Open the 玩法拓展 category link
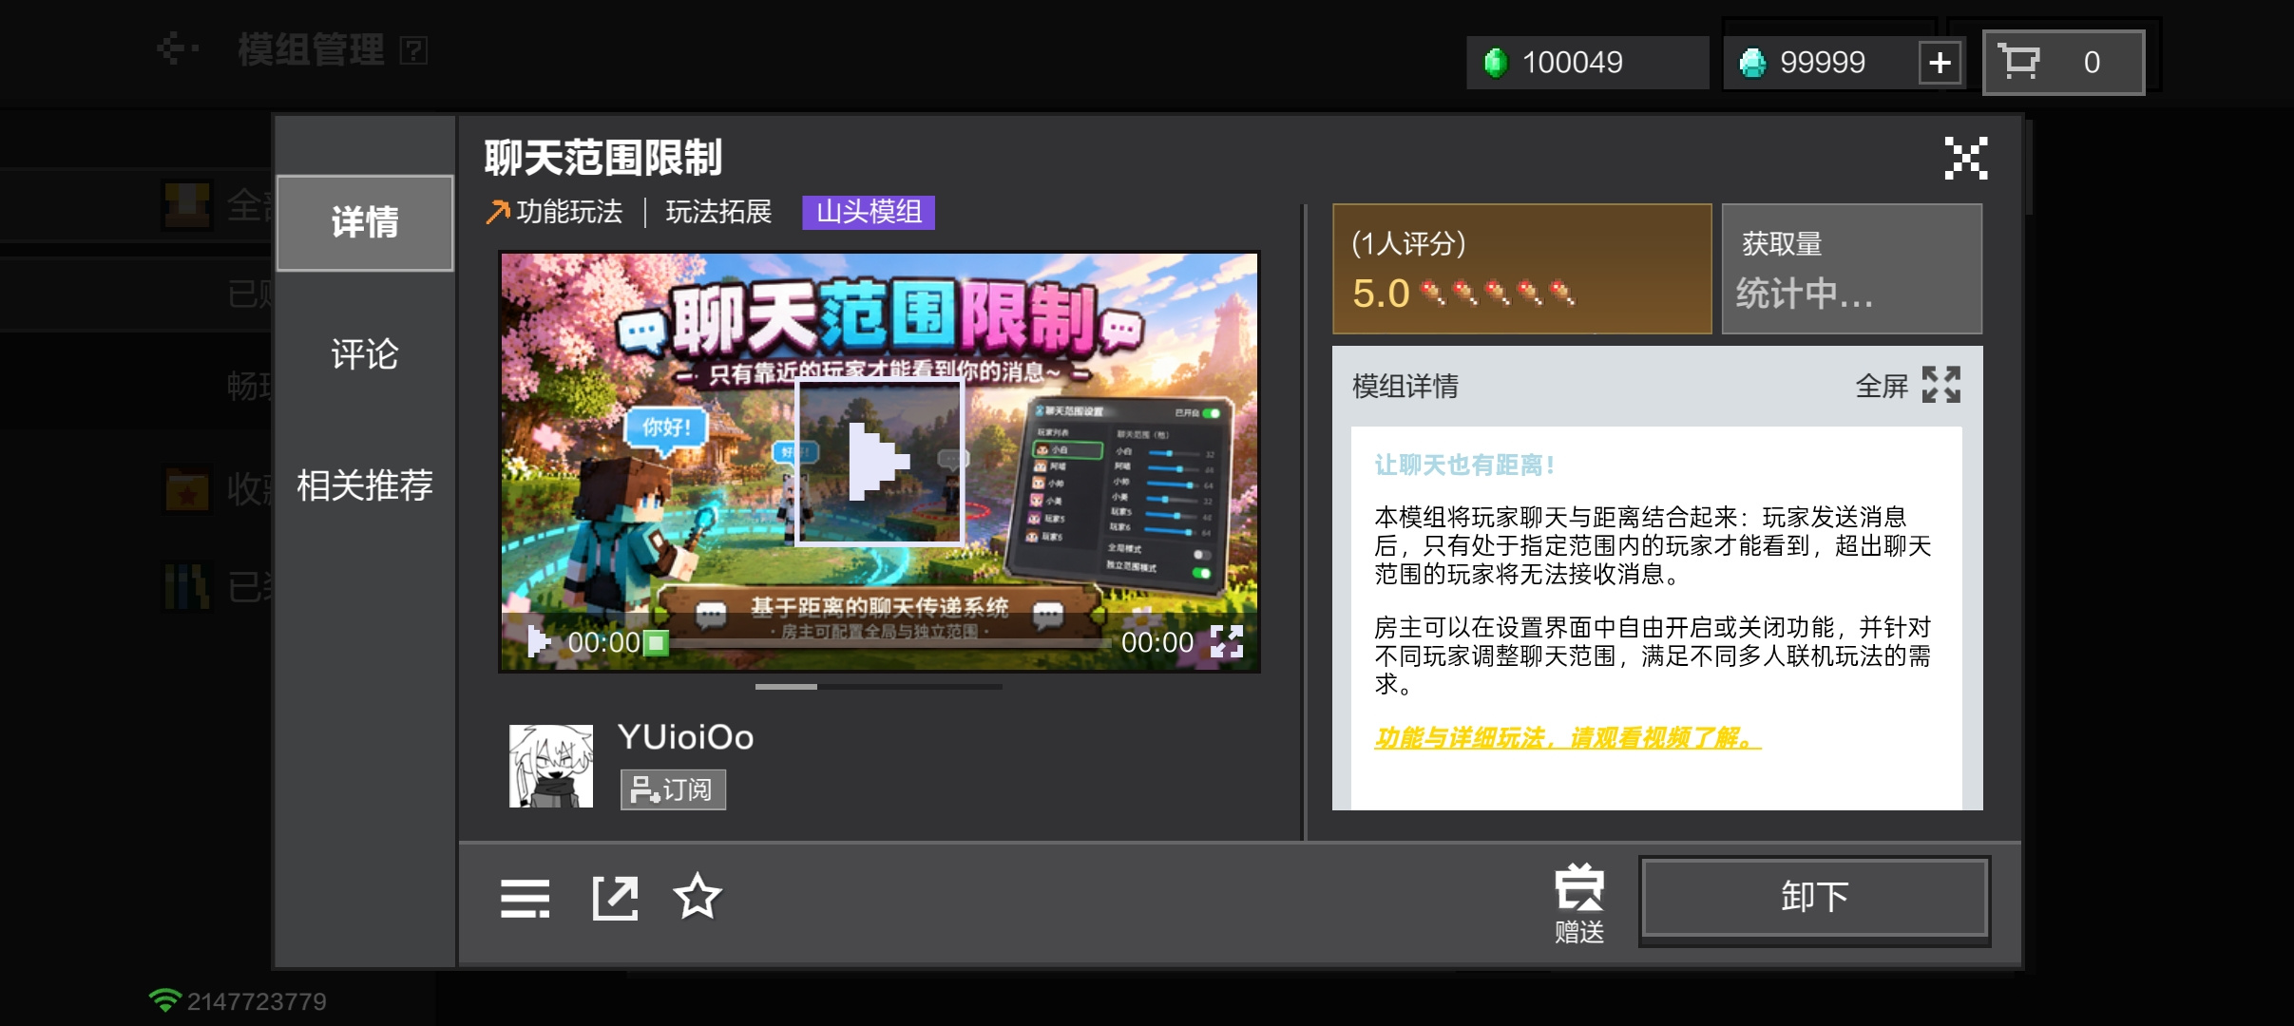 click(718, 212)
